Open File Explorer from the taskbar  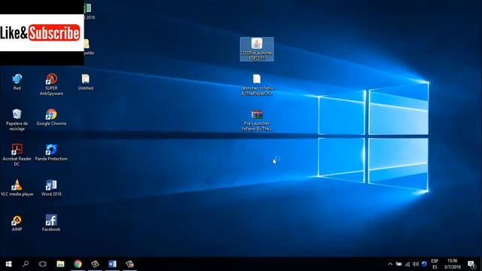pyautogui.click(x=60, y=264)
